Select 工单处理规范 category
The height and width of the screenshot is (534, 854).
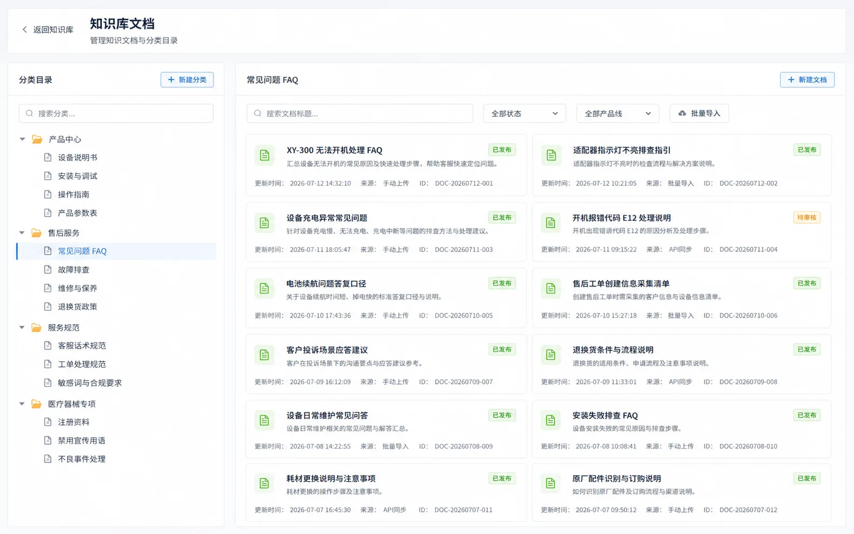pos(82,364)
